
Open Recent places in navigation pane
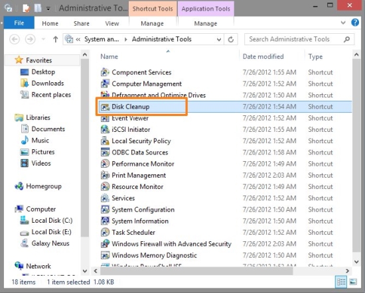tap(51, 95)
